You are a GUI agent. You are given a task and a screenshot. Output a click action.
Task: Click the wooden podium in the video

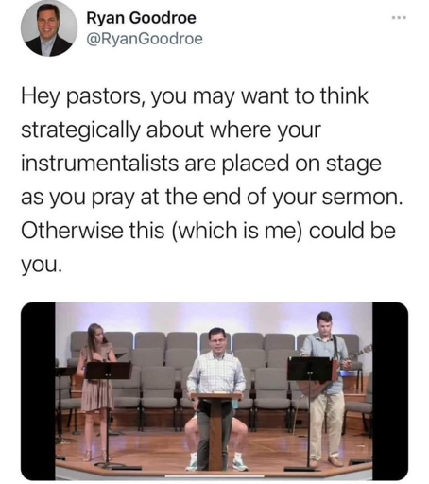coord(216,430)
